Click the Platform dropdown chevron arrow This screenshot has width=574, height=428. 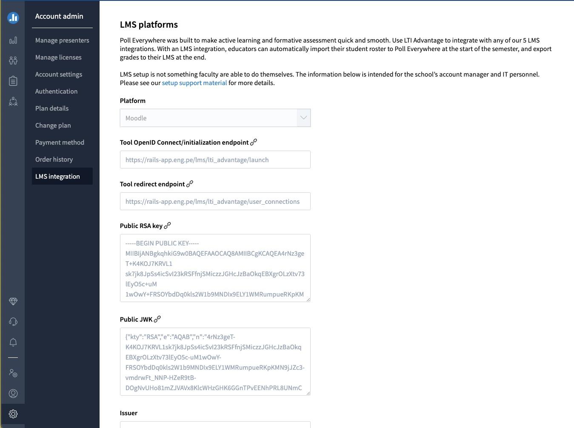pyautogui.click(x=303, y=118)
